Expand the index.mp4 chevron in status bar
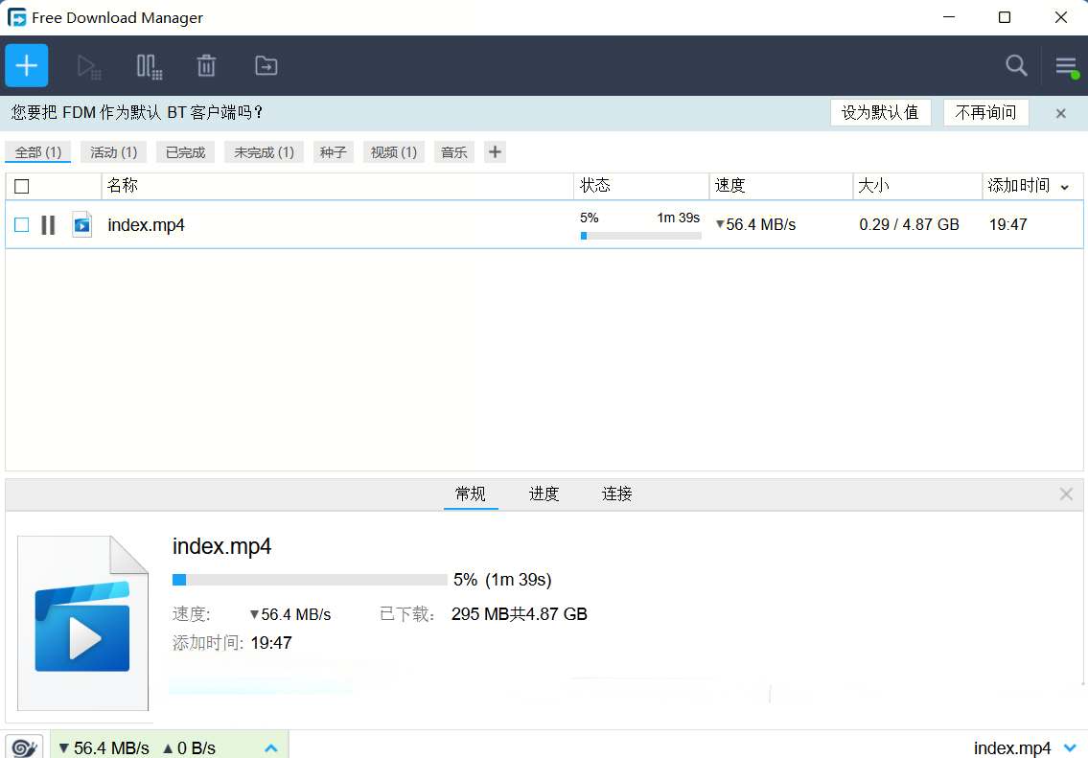 (1071, 747)
